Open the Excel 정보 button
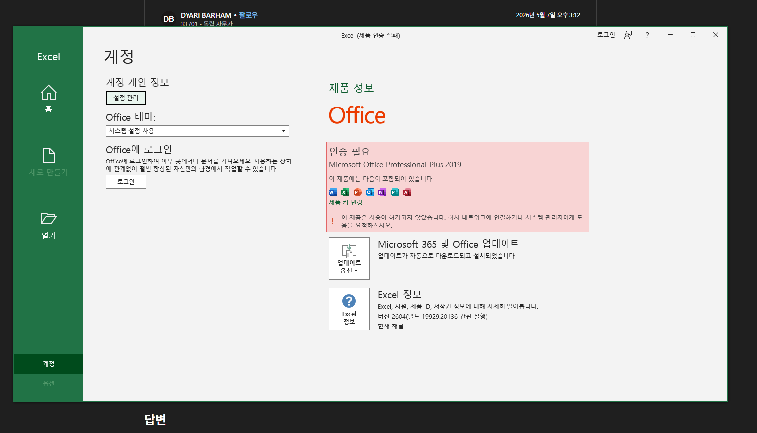The image size is (757, 433). (x=349, y=309)
